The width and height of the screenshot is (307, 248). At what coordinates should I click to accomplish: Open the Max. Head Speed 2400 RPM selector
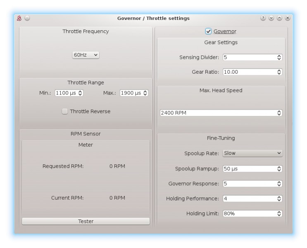221,113
